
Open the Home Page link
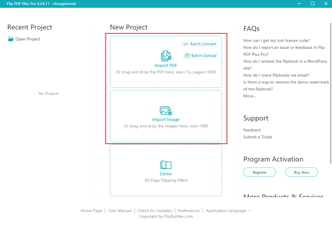pyautogui.click(x=91, y=211)
